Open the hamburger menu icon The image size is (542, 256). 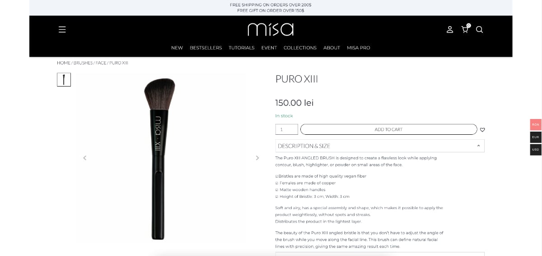pyautogui.click(x=62, y=29)
